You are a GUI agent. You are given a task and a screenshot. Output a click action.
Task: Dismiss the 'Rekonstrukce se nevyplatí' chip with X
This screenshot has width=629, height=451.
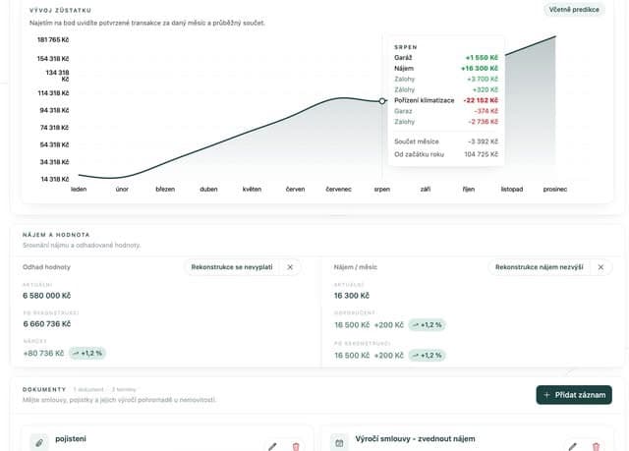(290, 267)
